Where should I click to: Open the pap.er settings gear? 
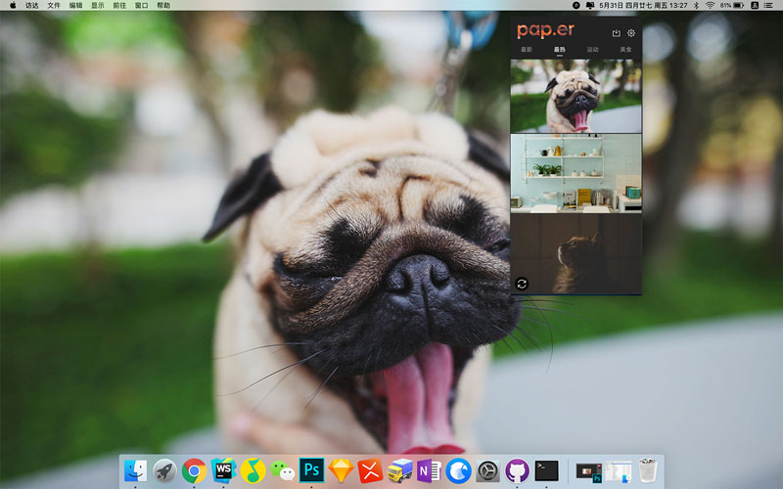[631, 33]
